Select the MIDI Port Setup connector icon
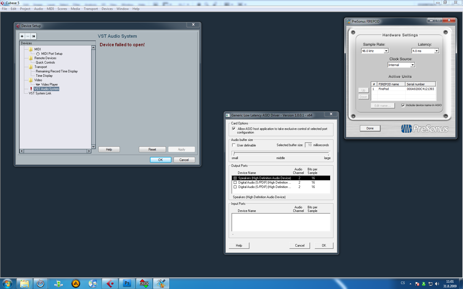The width and height of the screenshot is (463, 289). coord(37,53)
